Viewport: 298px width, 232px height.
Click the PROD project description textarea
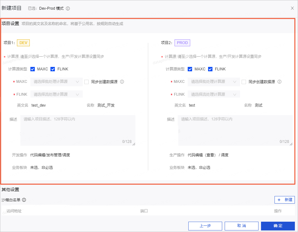[235, 130]
